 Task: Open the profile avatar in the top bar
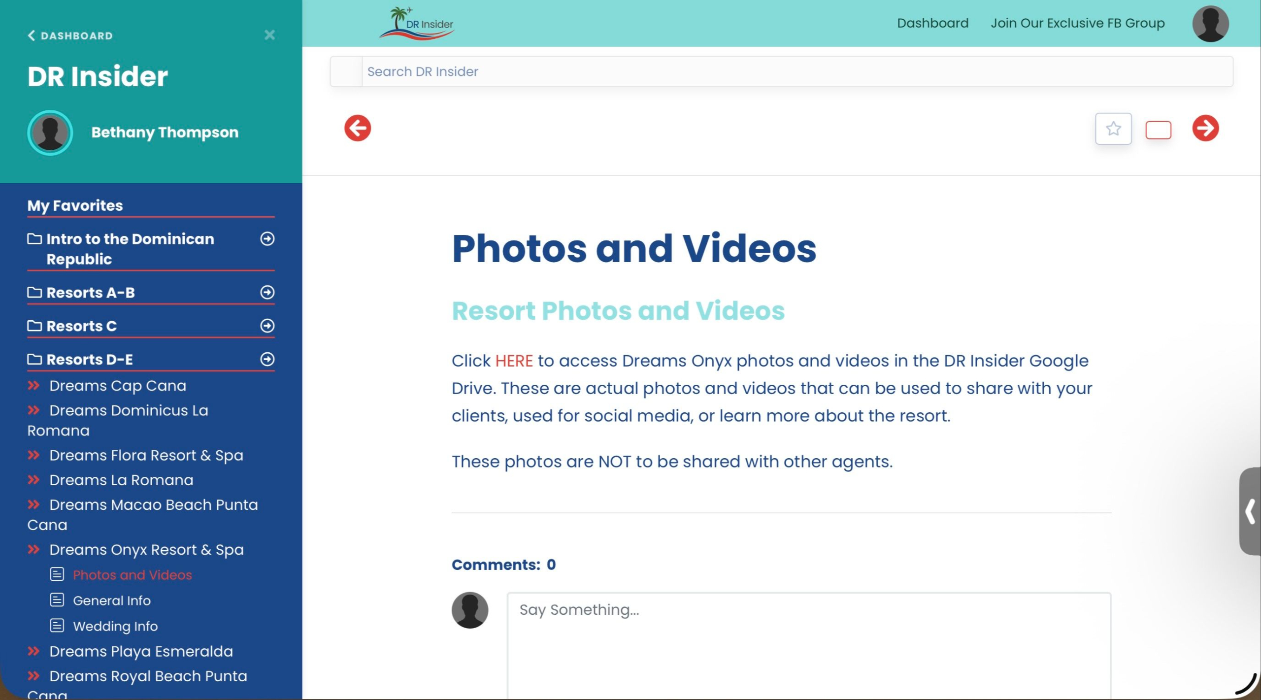point(1210,23)
